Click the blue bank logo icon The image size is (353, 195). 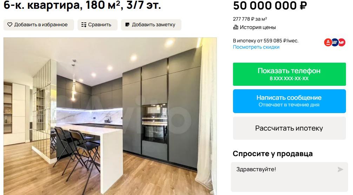click(335, 42)
